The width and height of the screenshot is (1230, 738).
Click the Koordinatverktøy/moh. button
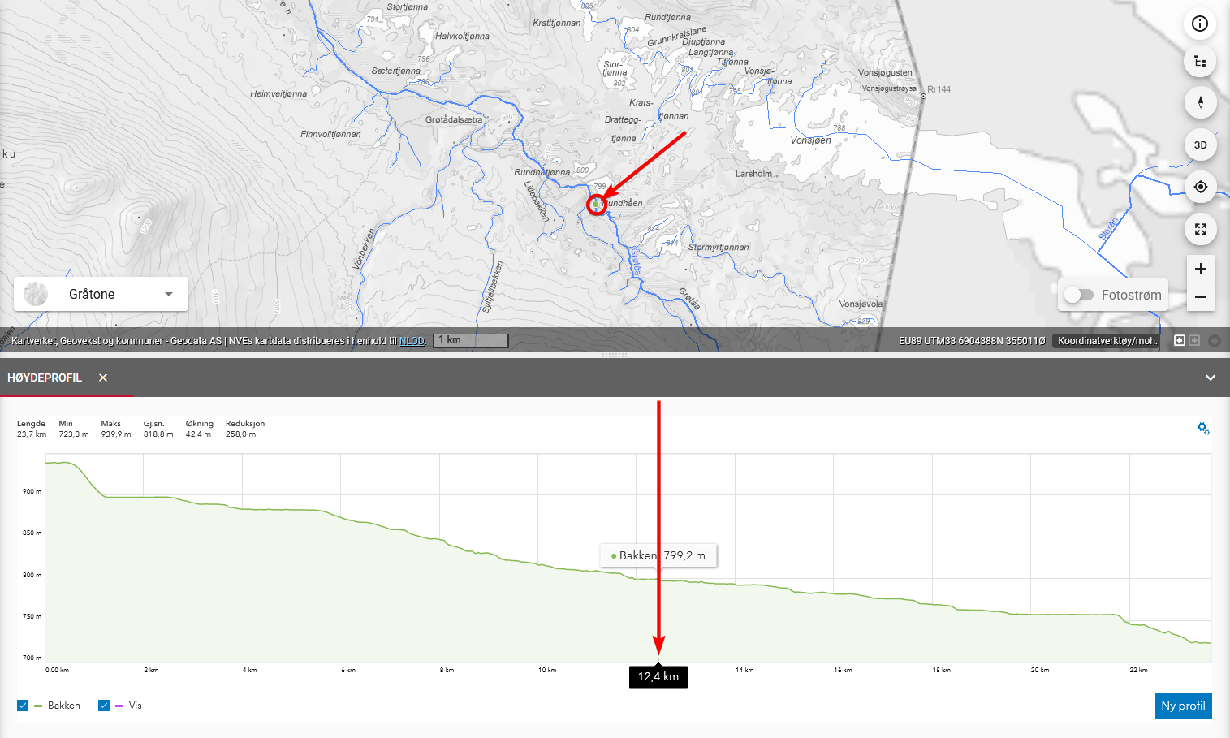coord(1107,341)
